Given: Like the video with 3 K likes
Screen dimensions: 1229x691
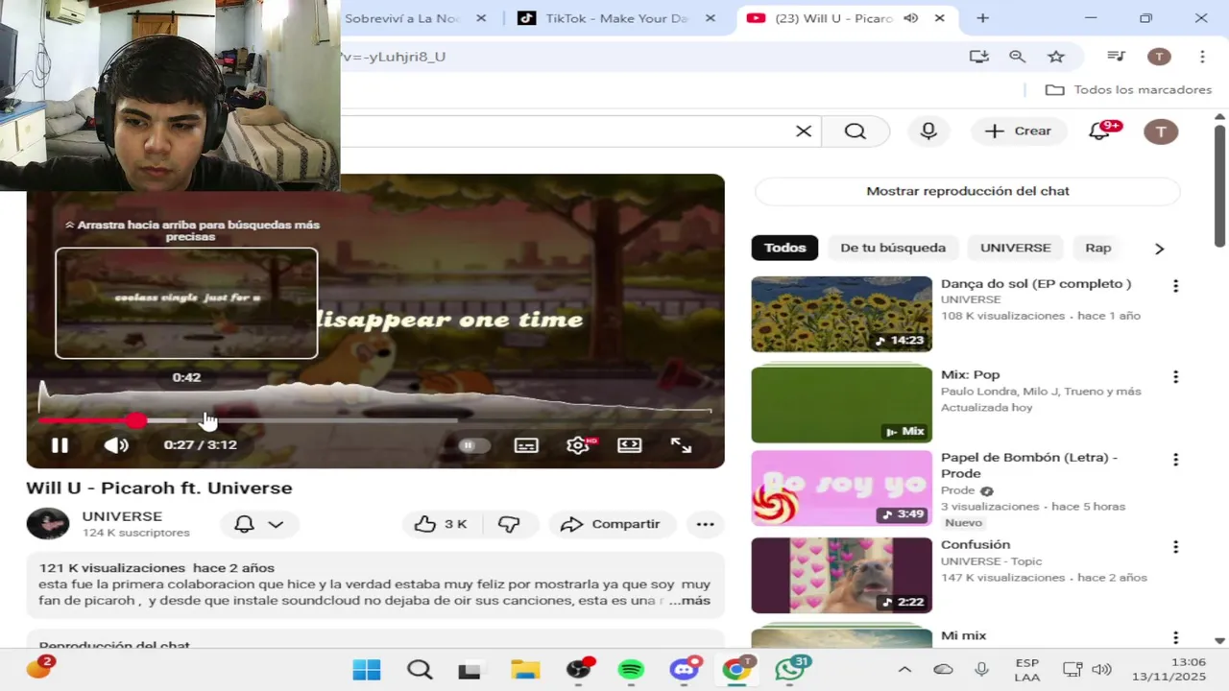Looking at the screenshot, I should [441, 524].
